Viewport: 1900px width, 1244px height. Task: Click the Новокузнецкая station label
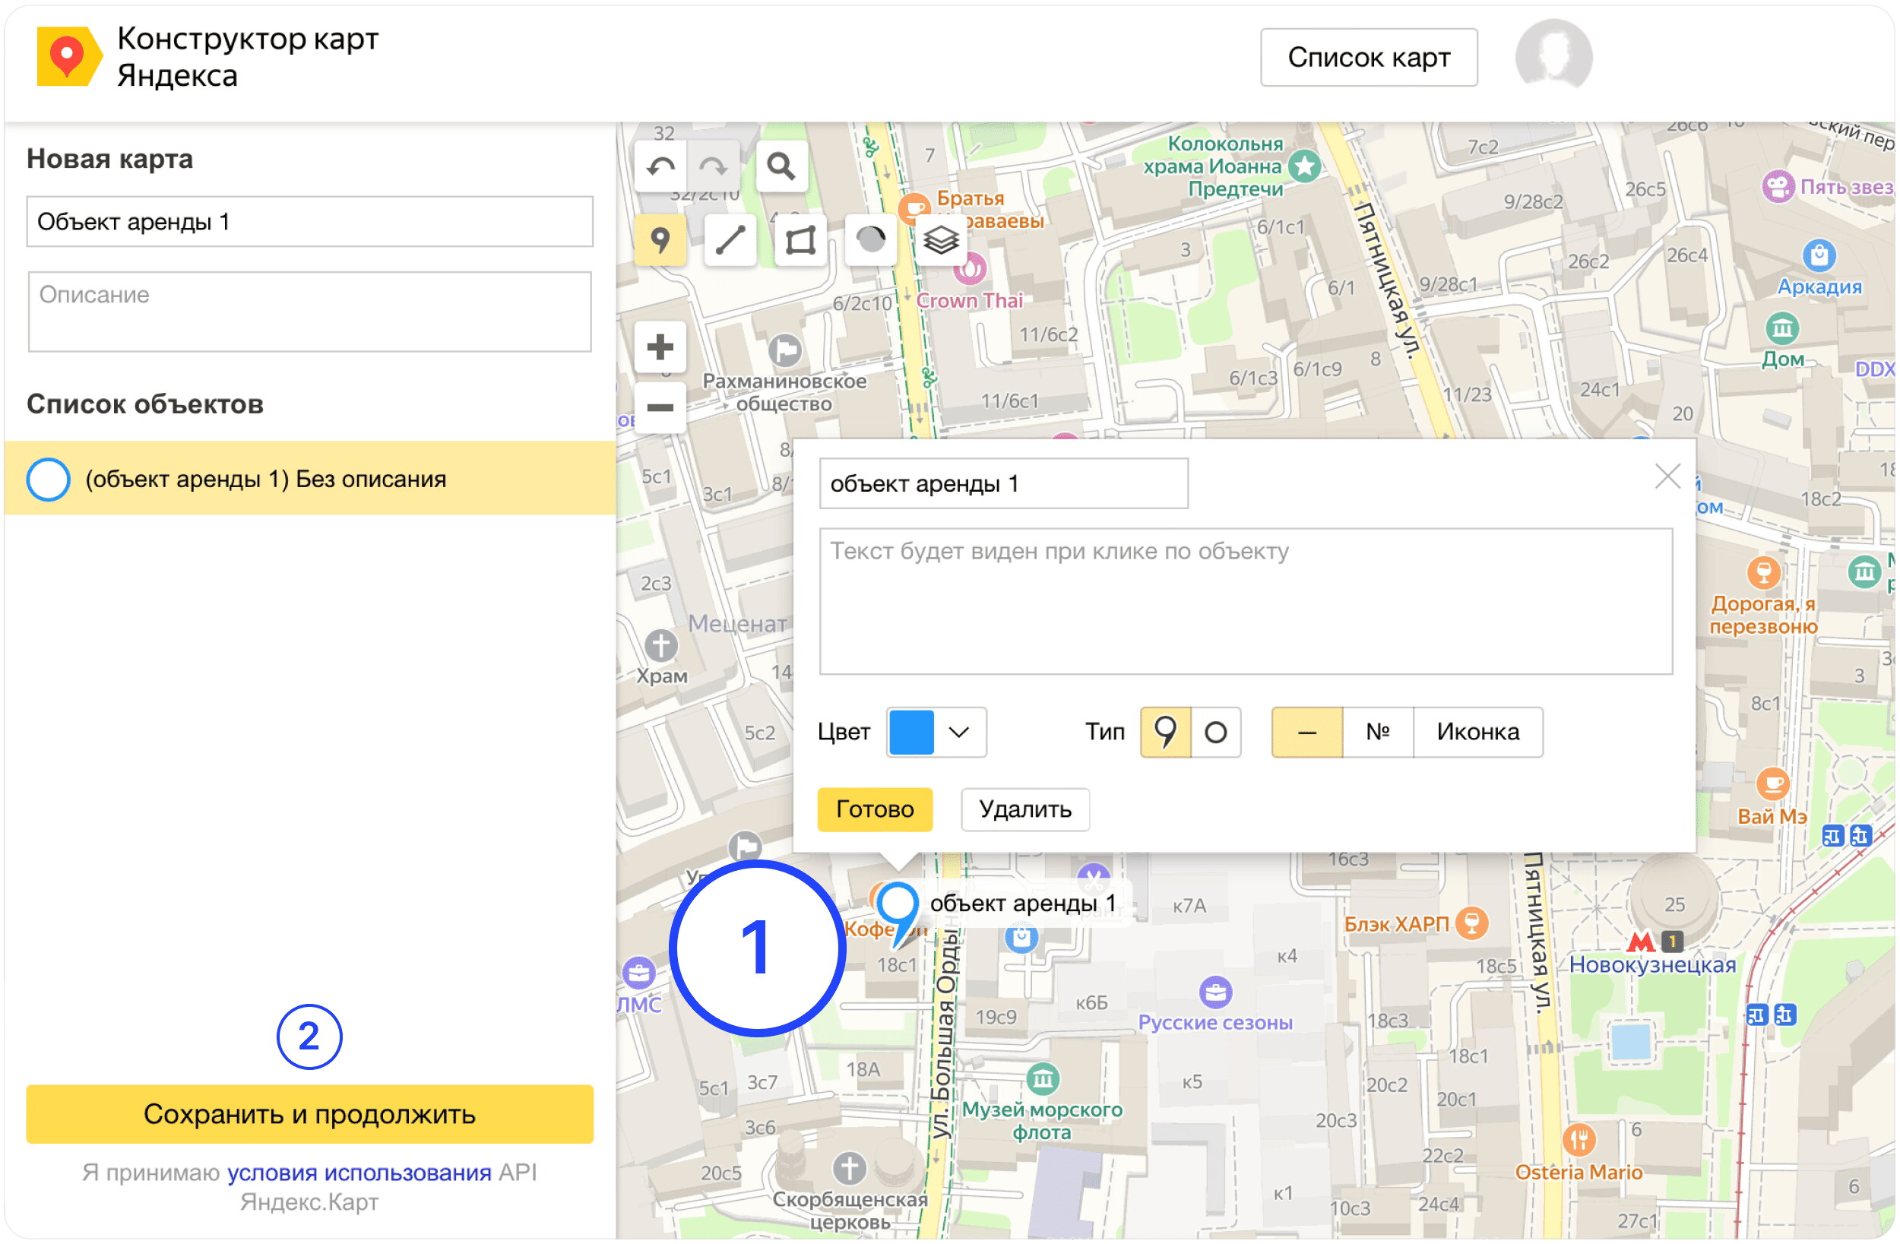pos(1652,965)
